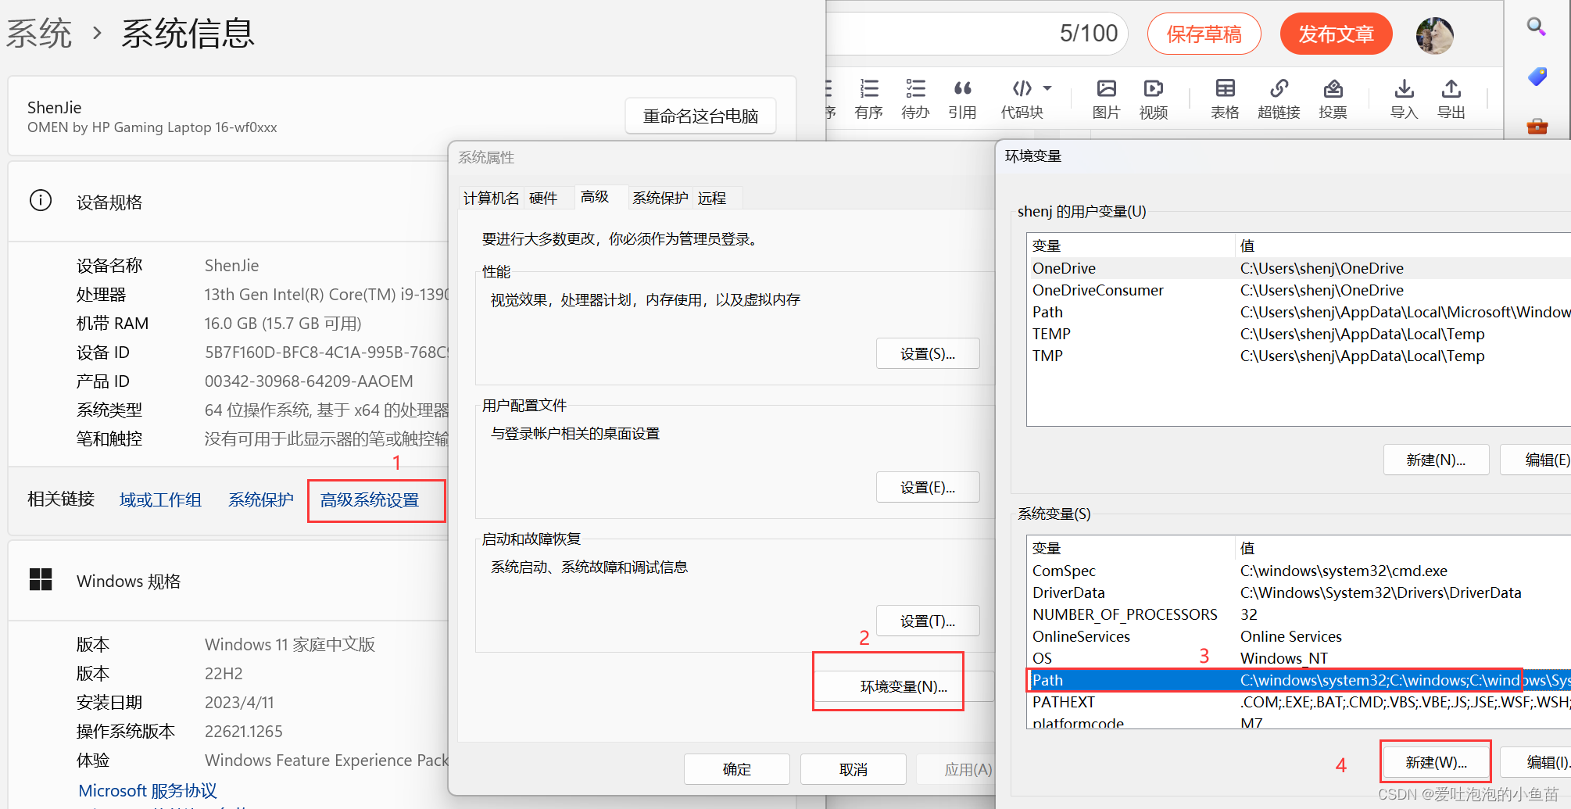Click 取消 in System Properties dialog
Viewport: 1571px width, 809px height.
(x=853, y=769)
